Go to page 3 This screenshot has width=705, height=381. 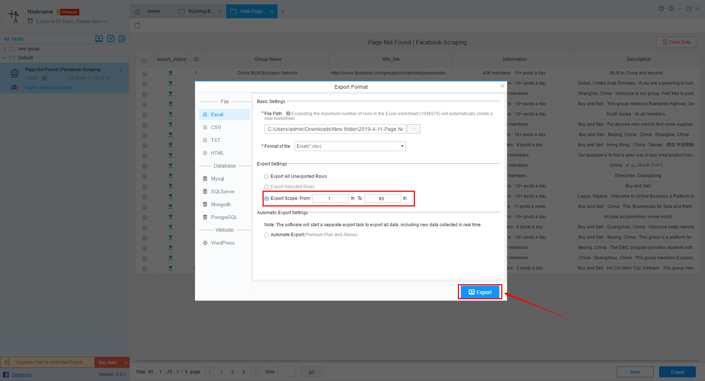(243, 372)
